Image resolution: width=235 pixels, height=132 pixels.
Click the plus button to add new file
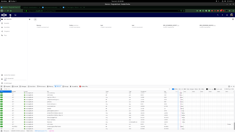35,19
